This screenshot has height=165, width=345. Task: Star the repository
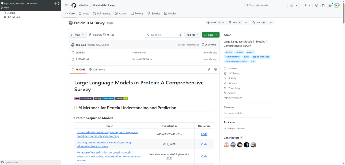coord(259,23)
